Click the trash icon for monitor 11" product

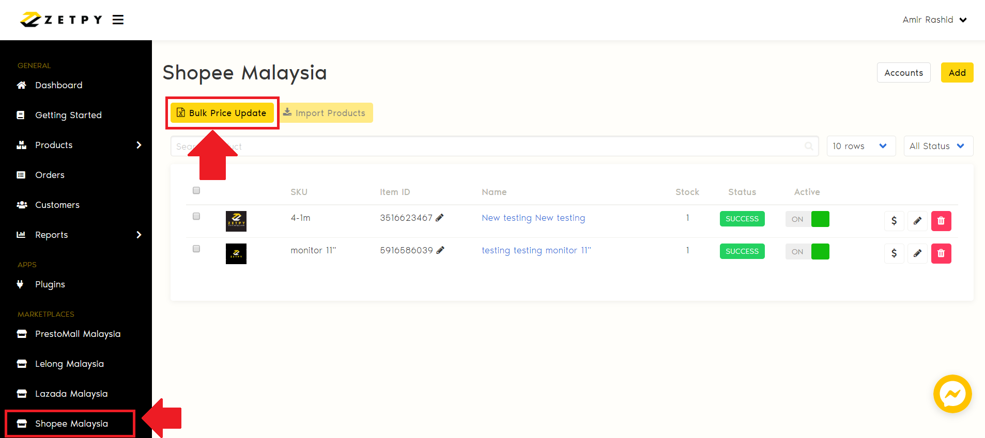pos(941,253)
